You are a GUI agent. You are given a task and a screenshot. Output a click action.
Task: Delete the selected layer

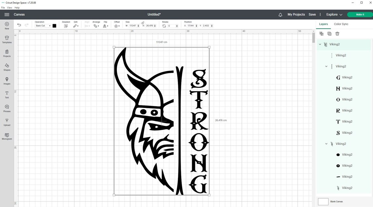tap(337, 33)
